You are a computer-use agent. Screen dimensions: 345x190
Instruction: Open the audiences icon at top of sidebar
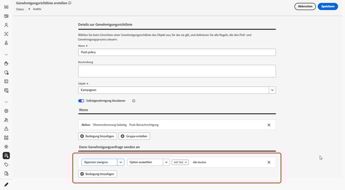[x=6, y=7]
